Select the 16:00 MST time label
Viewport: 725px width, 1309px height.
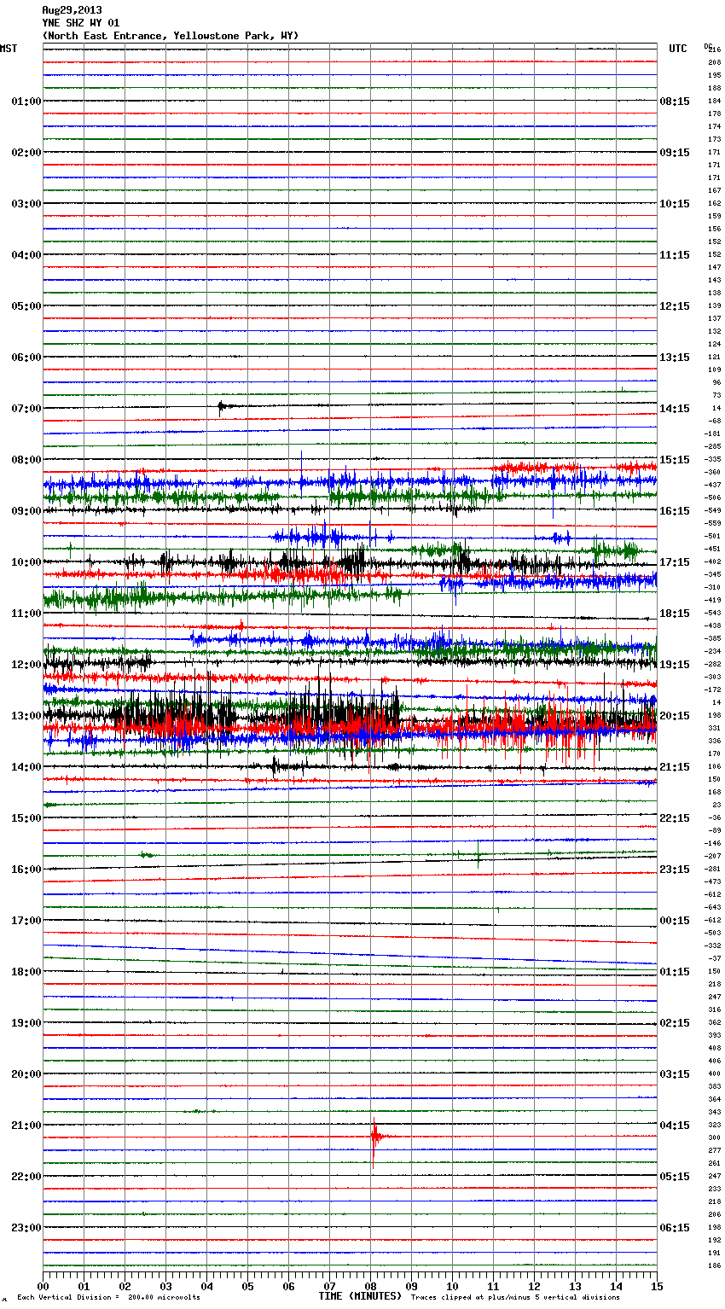(x=26, y=870)
